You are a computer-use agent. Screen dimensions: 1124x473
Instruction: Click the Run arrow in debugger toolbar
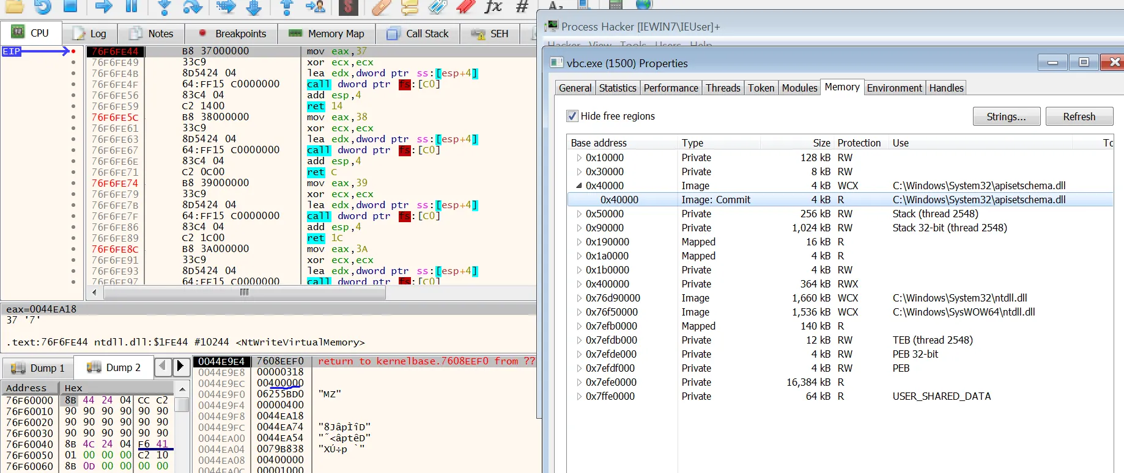coord(103,6)
